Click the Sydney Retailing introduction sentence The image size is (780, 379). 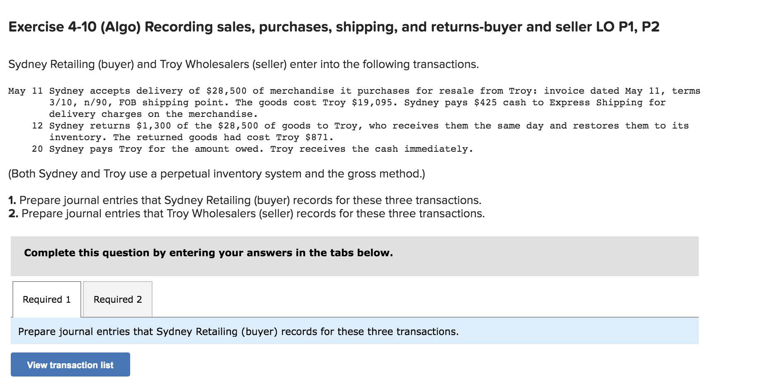[x=242, y=64]
